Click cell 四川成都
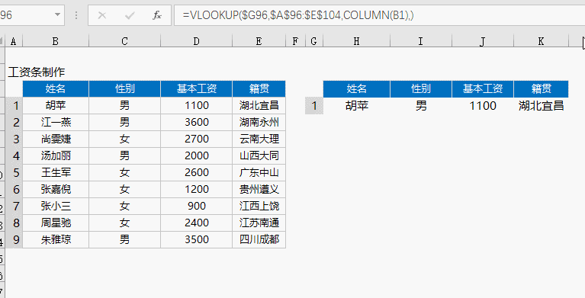 tap(259, 240)
